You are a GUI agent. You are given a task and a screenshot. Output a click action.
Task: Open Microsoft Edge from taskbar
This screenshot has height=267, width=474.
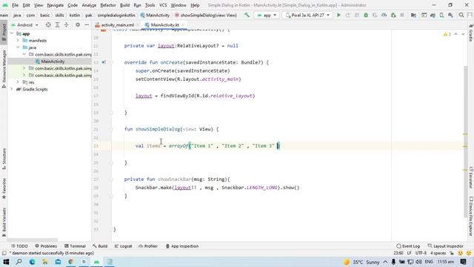tap(32, 262)
